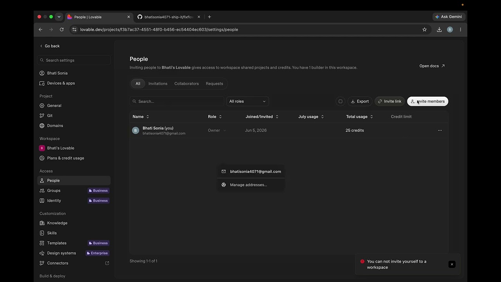Screen dimensions: 501x282
Task: Bookmark this page with star icon
Action: pyautogui.click(x=424, y=29)
